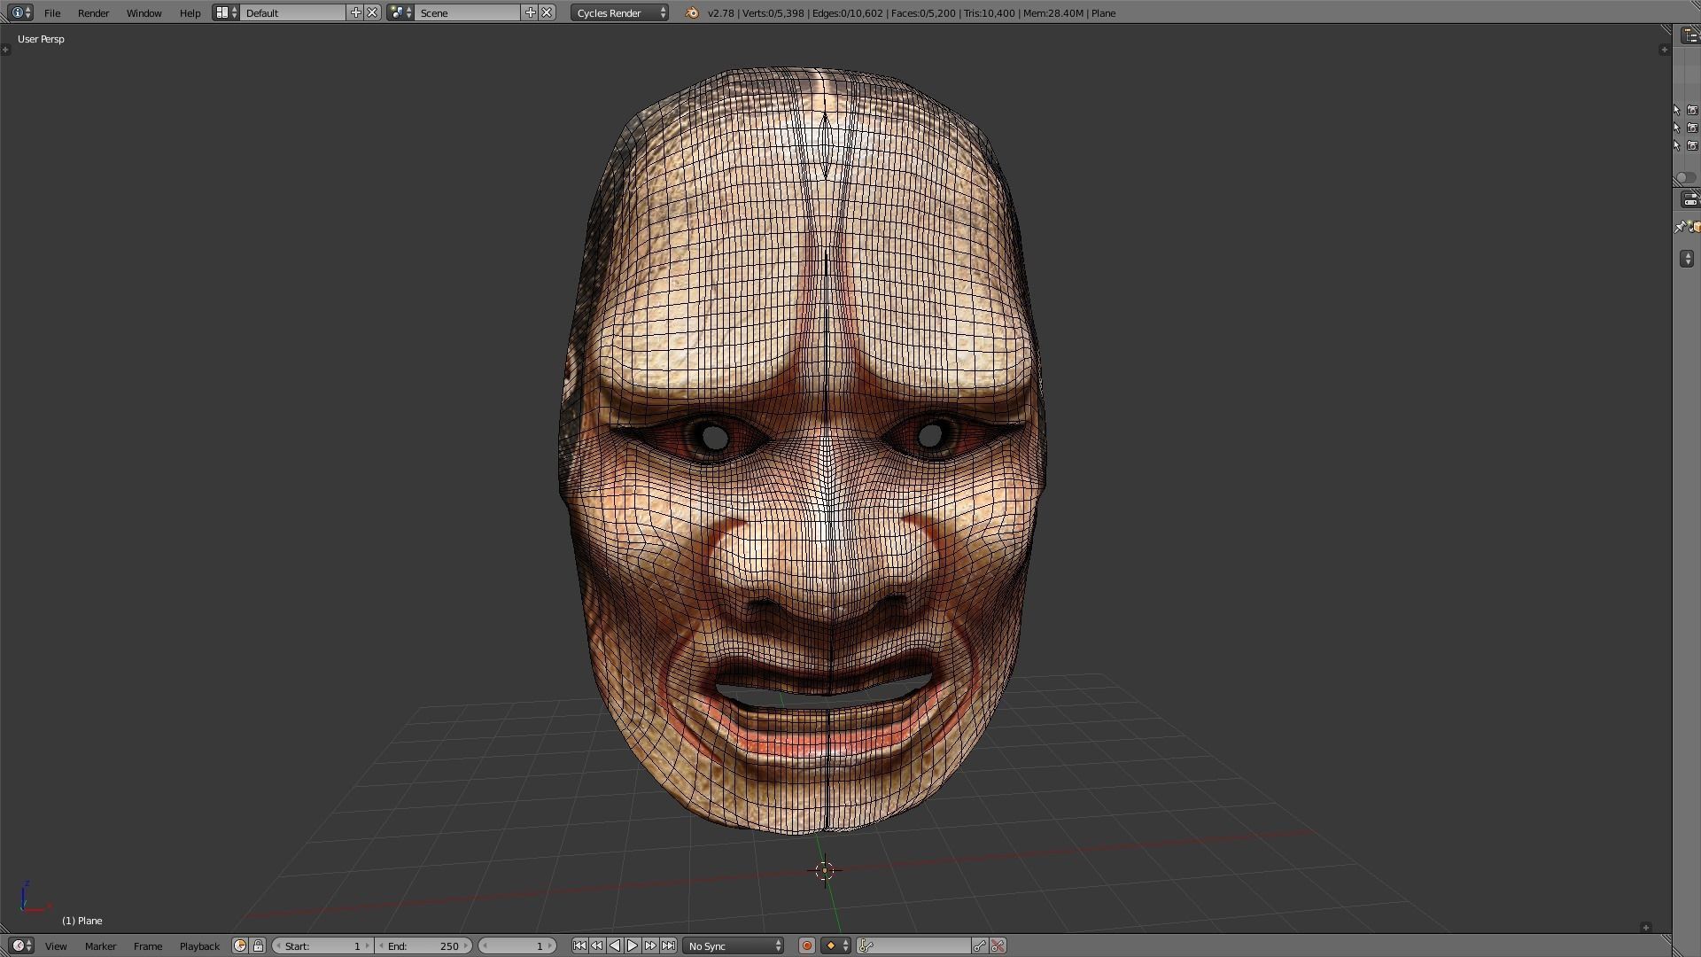Open the screen layout browse dropdown
The width and height of the screenshot is (1701, 957).
coord(226,13)
